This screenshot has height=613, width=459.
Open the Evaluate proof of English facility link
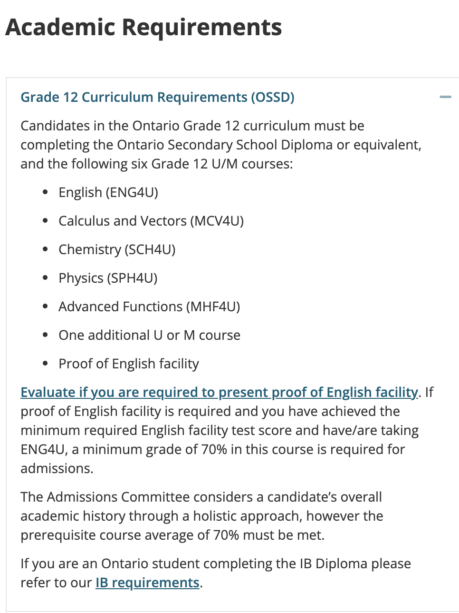pyautogui.click(x=220, y=392)
